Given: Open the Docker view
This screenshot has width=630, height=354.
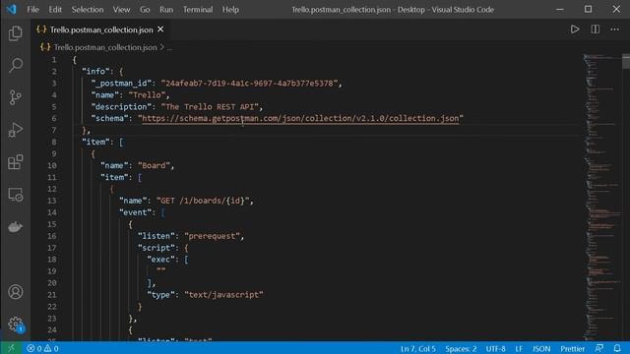Looking at the screenshot, I should point(16,227).
